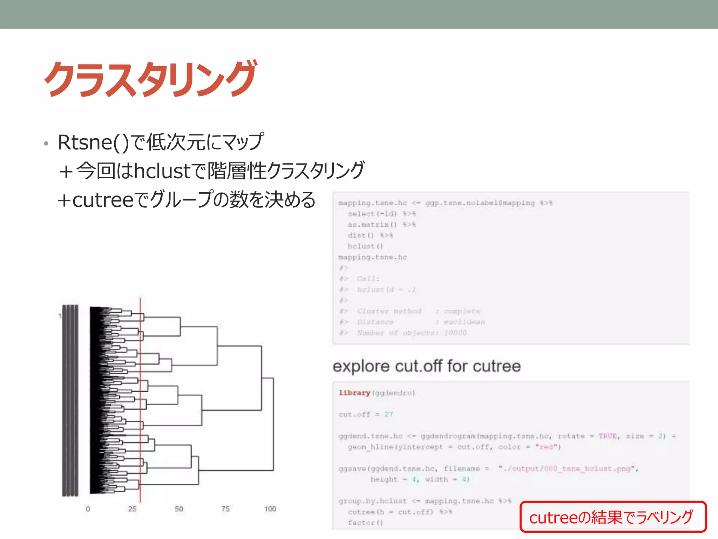Click the code line hclust()

[x=365, y=246]
